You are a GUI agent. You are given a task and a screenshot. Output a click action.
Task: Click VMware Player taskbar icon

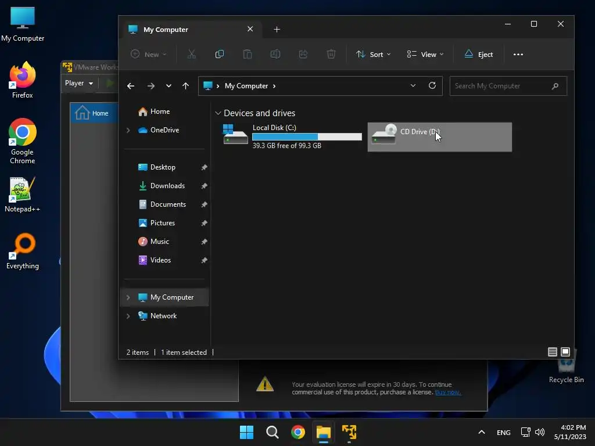349,432
